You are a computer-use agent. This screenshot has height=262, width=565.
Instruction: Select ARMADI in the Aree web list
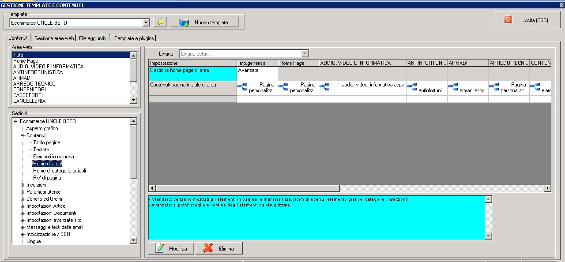pyautogui.click(x=72, y=78)
